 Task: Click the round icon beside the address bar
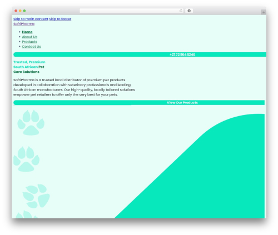coord(189,11)
